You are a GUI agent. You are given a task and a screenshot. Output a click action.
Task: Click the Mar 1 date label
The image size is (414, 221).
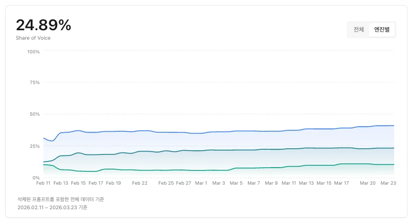[201, 183]
